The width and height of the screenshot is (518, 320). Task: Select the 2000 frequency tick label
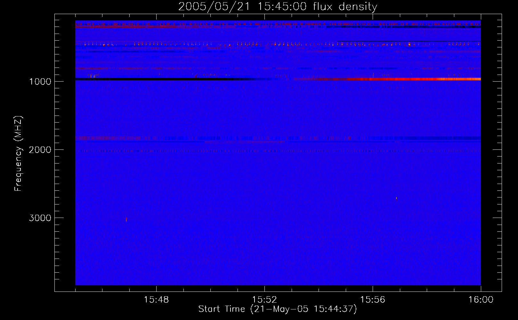40,150
